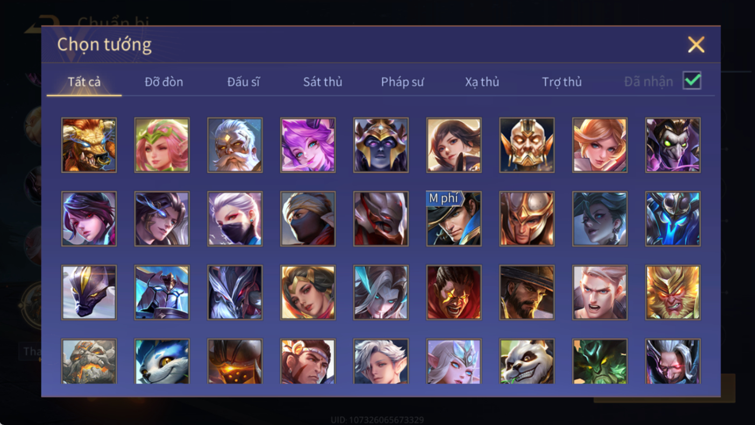
Task: Select the Tất cả tab
Action: pyautogui.click(x=84, y=82)
